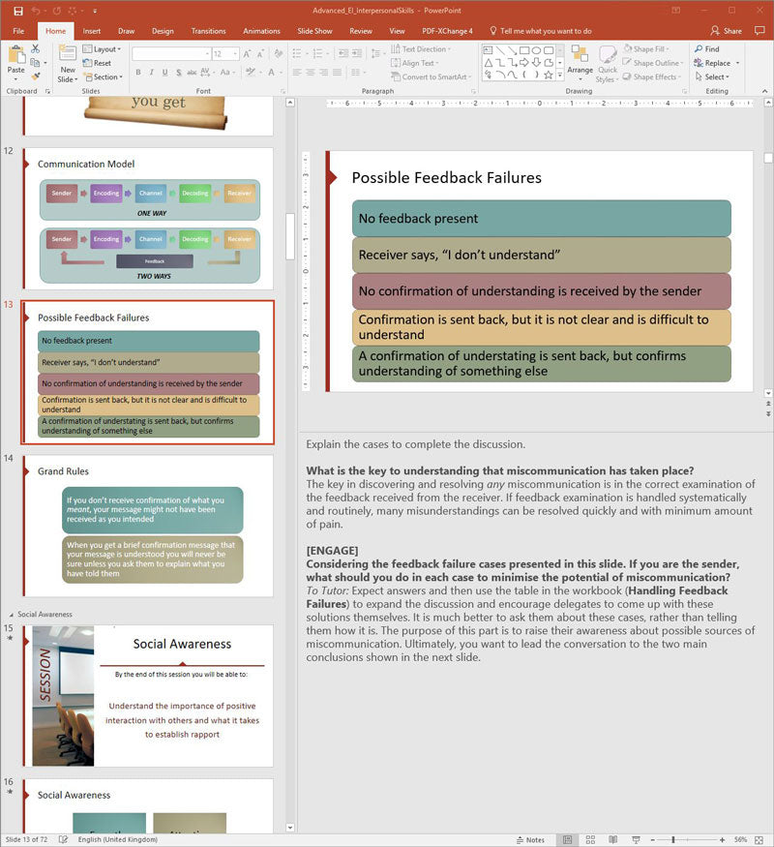Pick the straight Line shape
Screen dimensions: 774x847
[500, 50]
